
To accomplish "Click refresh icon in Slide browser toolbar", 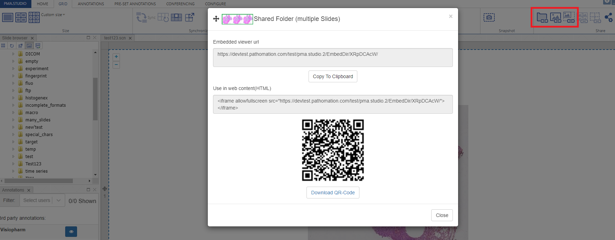I will click(12, 46).
